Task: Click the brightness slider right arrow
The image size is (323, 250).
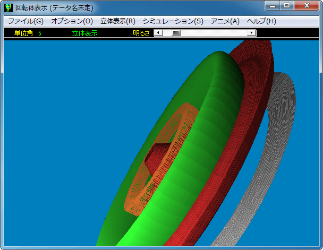Action: [x=252, y=33]
